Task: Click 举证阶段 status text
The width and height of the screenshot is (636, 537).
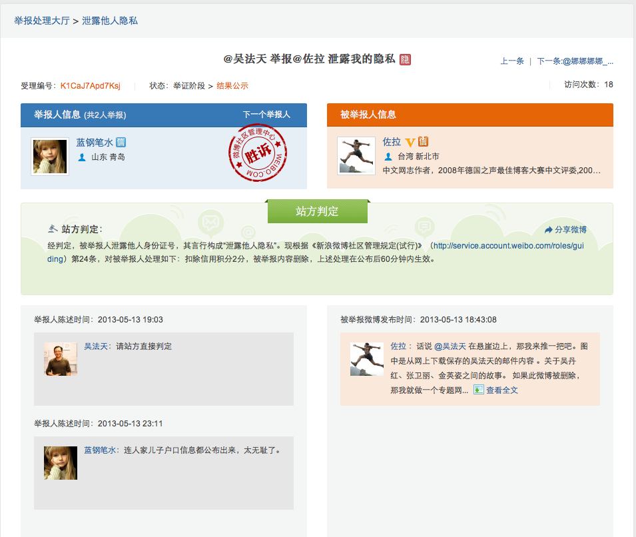Action: click(x=188, y=86)
